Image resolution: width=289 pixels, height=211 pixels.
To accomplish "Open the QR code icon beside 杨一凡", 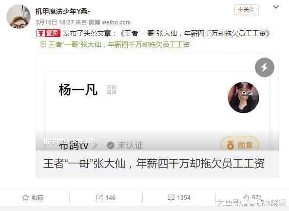I will click(112, 90).
